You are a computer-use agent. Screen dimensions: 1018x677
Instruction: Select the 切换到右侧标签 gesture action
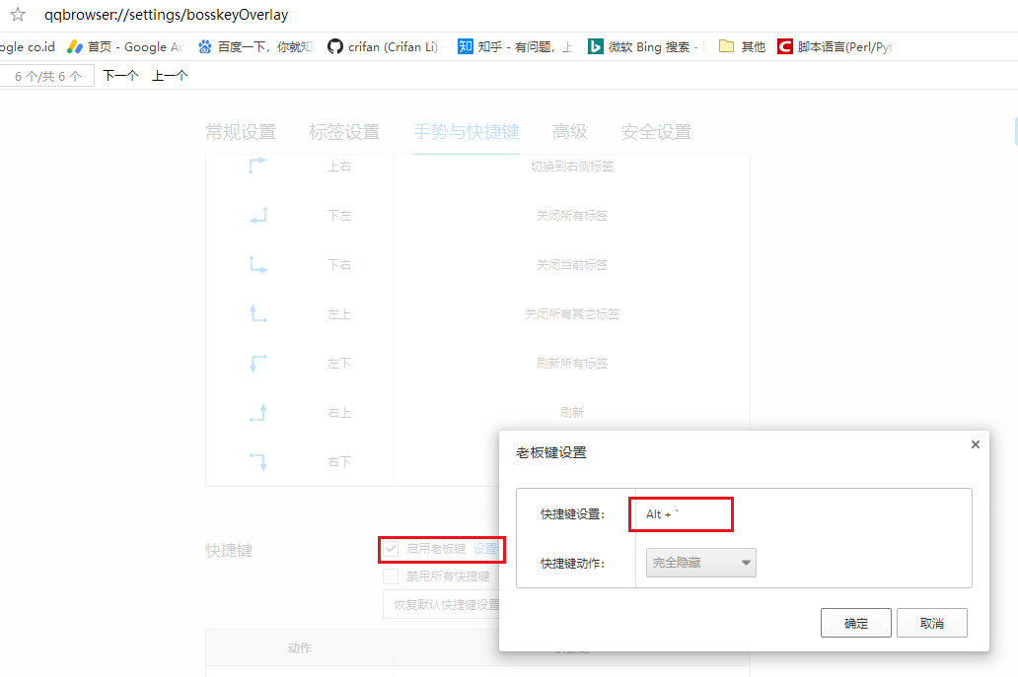572,166
